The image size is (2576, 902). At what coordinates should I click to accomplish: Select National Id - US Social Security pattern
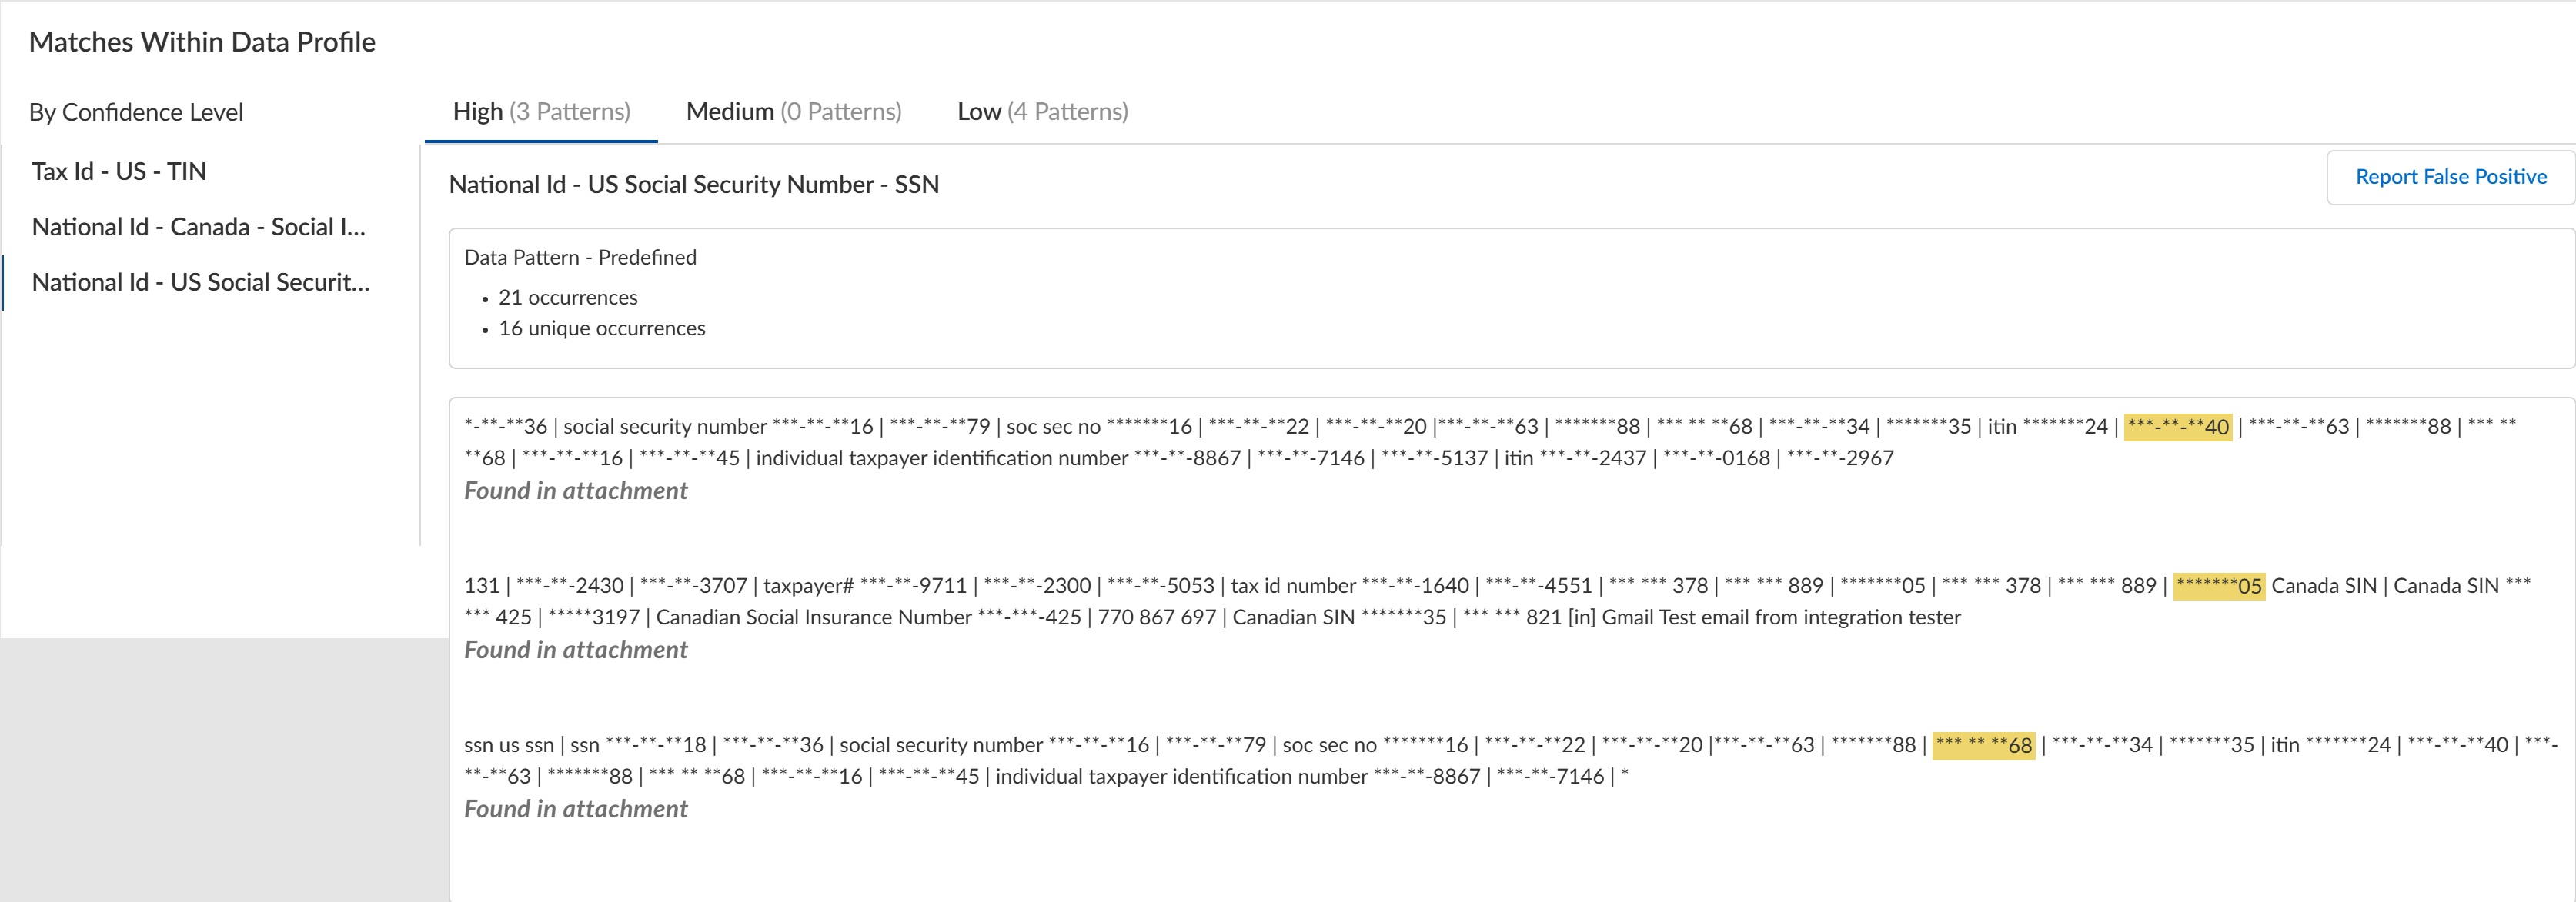[x=201, y=283]
